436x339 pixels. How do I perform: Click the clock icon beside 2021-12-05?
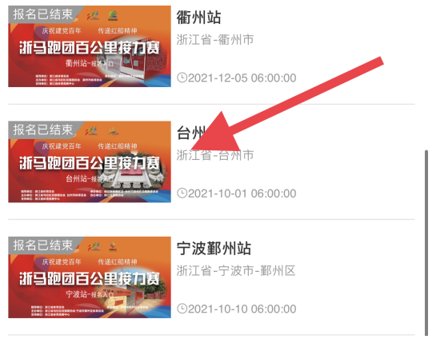coord(182,78)
